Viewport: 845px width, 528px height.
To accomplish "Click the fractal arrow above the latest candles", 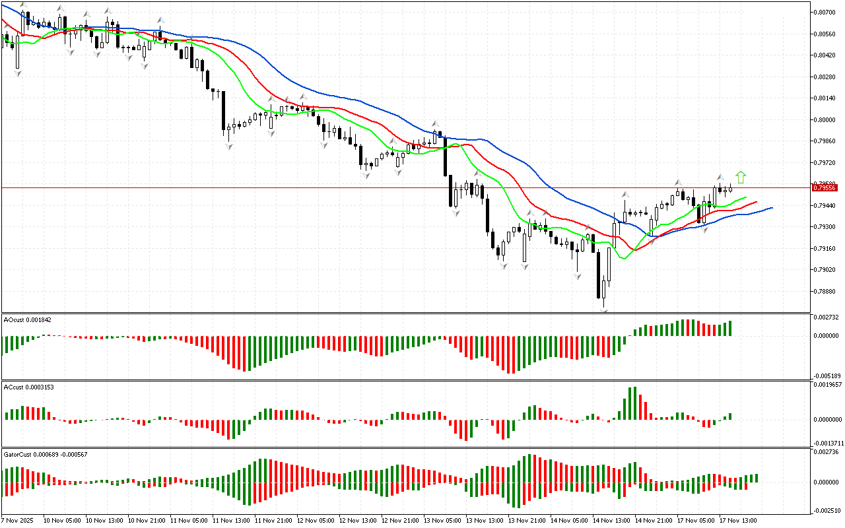I will [x=720, y=178].
